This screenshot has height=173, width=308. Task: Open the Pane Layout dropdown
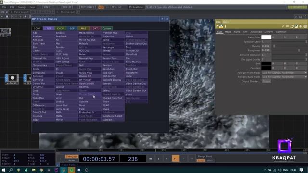[21, 12]
